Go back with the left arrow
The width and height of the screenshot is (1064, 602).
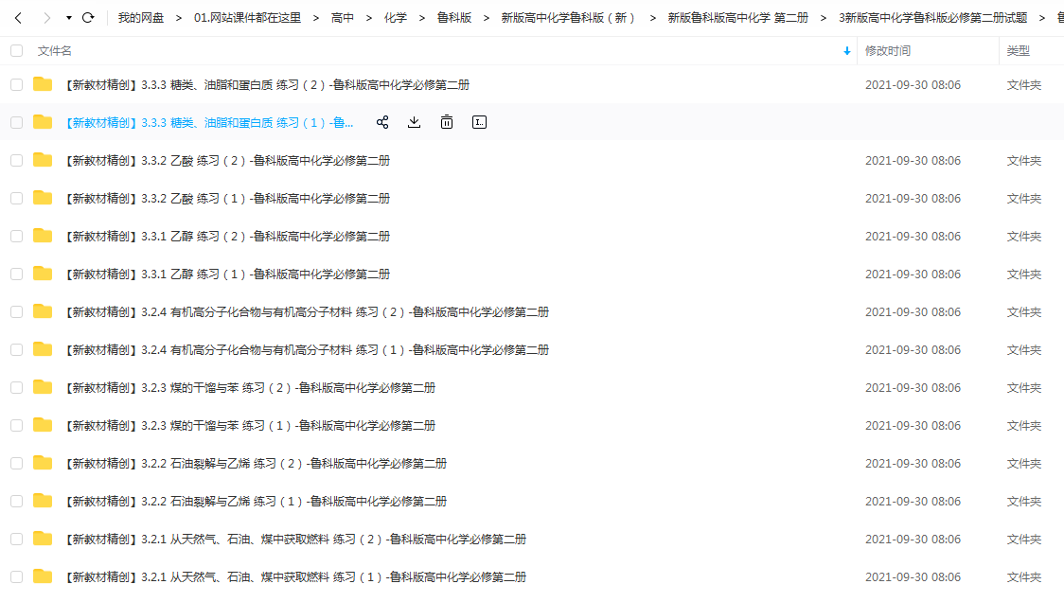point(18,18)
